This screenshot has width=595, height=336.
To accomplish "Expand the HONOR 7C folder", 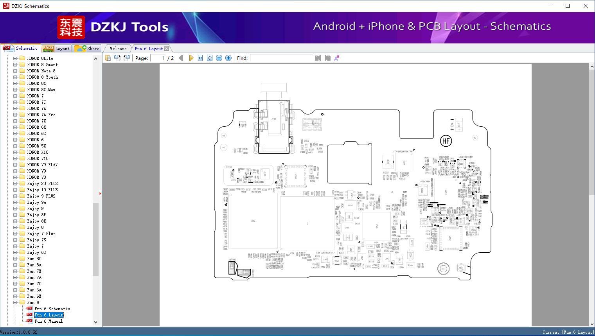I will pos(15,102).
